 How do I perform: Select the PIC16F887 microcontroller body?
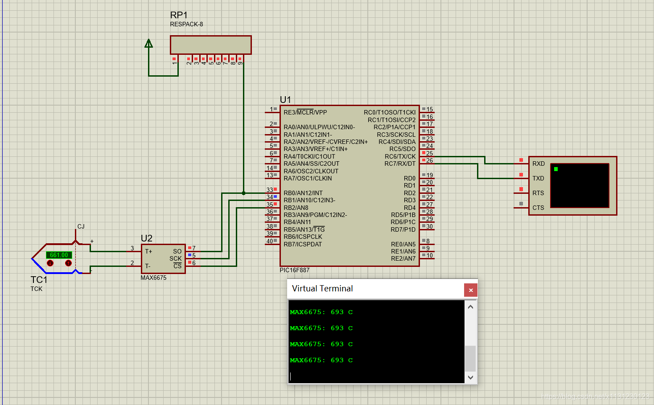[350, 186]
